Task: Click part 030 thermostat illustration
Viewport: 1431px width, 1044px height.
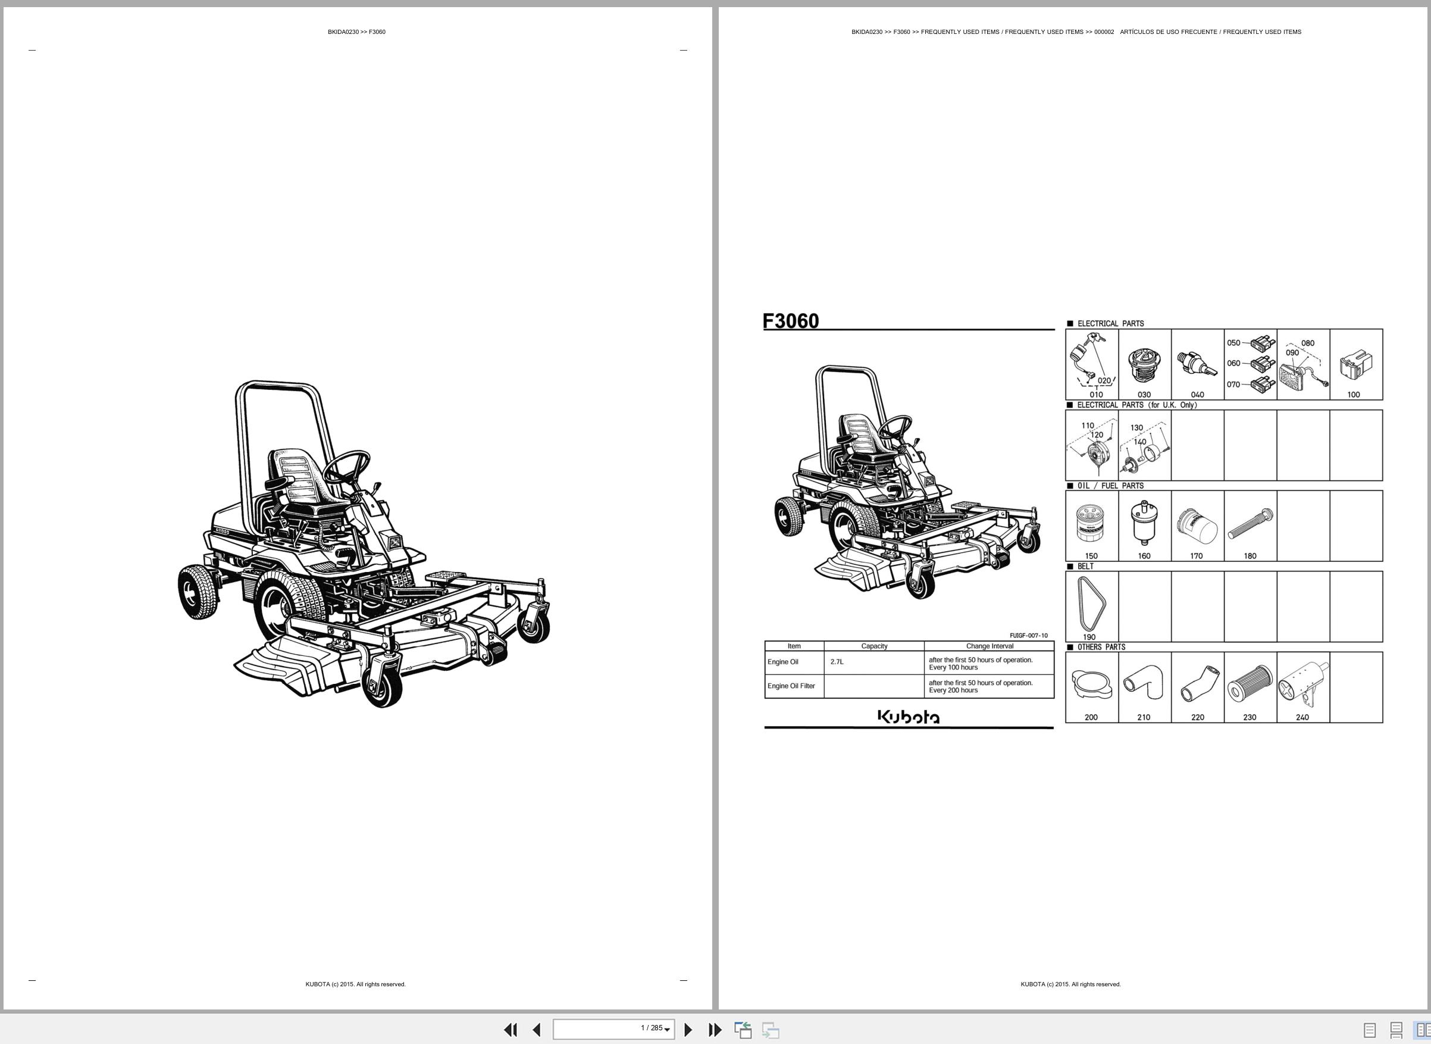Action: 1144,365
